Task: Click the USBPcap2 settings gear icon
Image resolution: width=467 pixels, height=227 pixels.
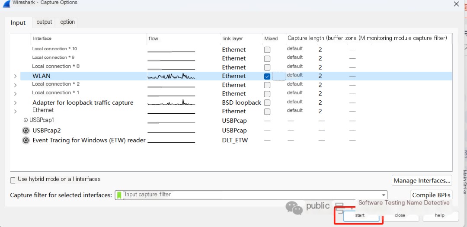Action: coord(26,131)
